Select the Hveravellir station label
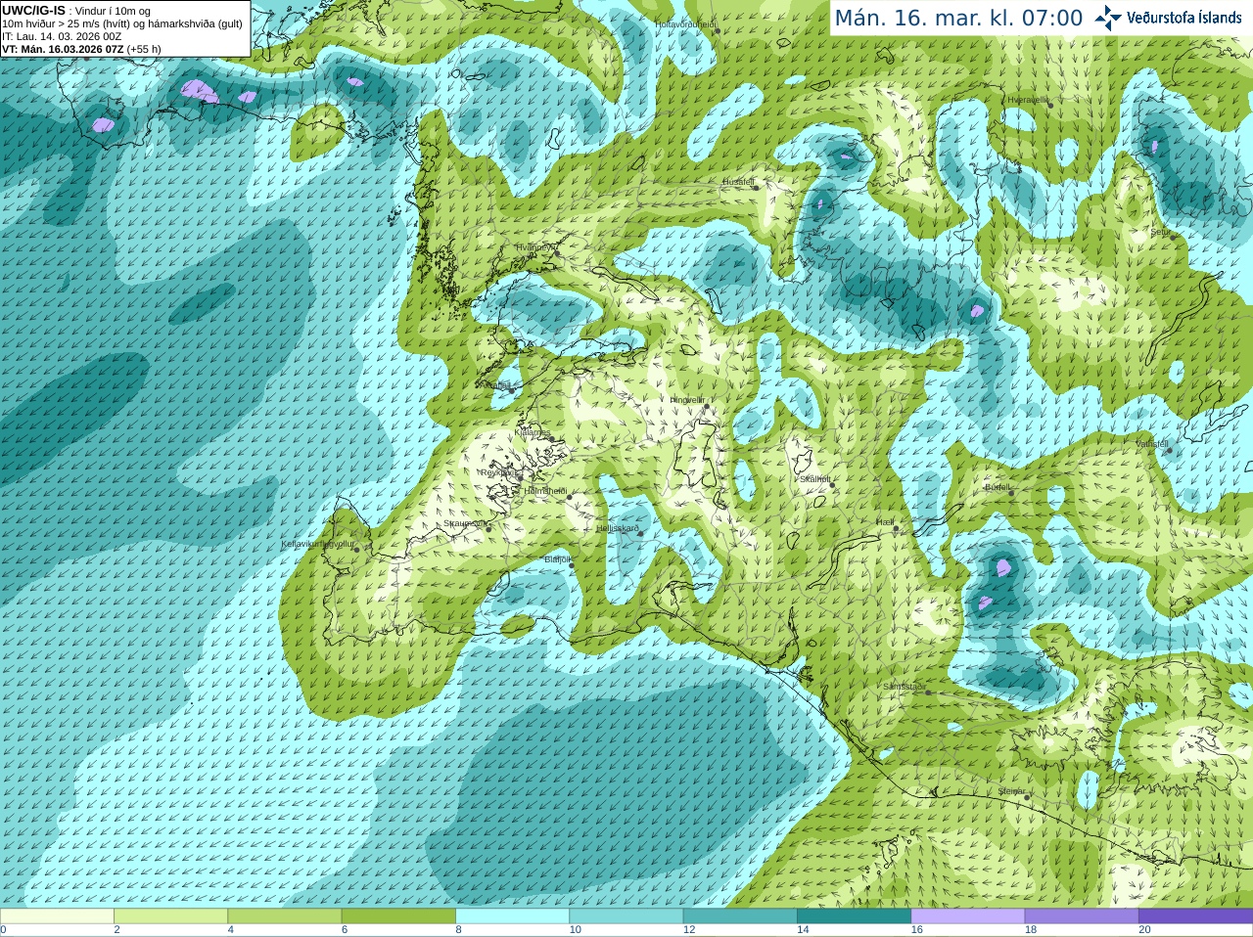This screenshot has height=937, width=1253. pyautogui.click(x=1028, y=100)
